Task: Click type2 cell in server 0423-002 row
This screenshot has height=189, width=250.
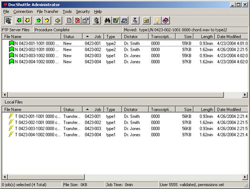Action: 111,50
